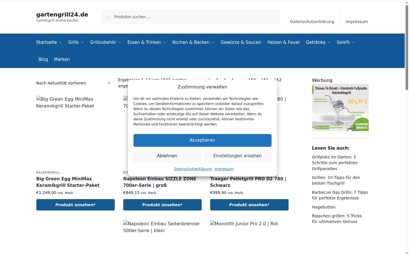The width and height of the screenshot is (409, 256).
Task: Open the Grills navigation item
Action: [74, 42]
